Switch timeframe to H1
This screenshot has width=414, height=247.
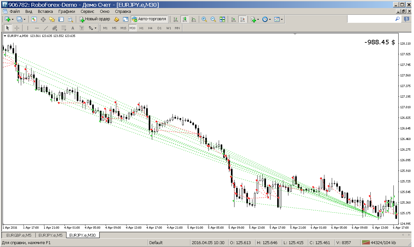(141, 28)
